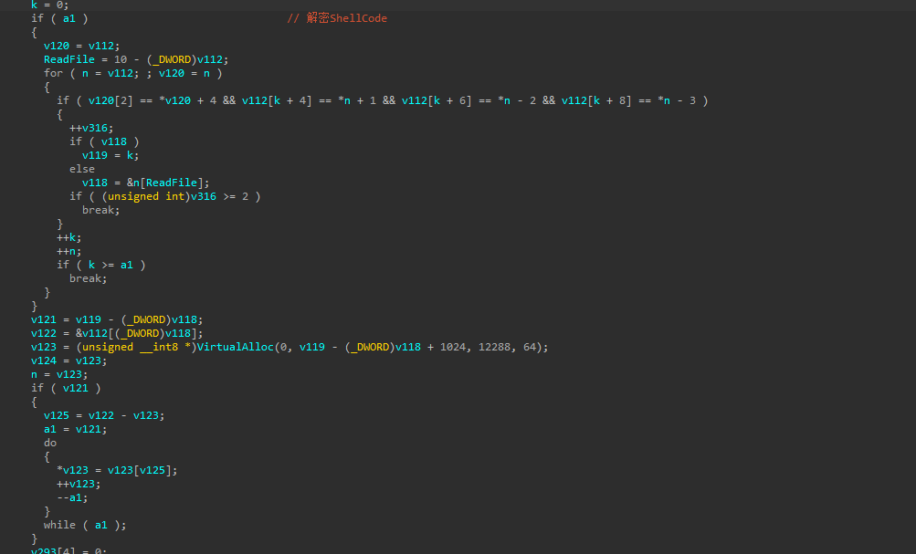Click the statement '--a1;'
This screenshot has width=916, height=554.
pyautogui.click(x=72, y=497)
